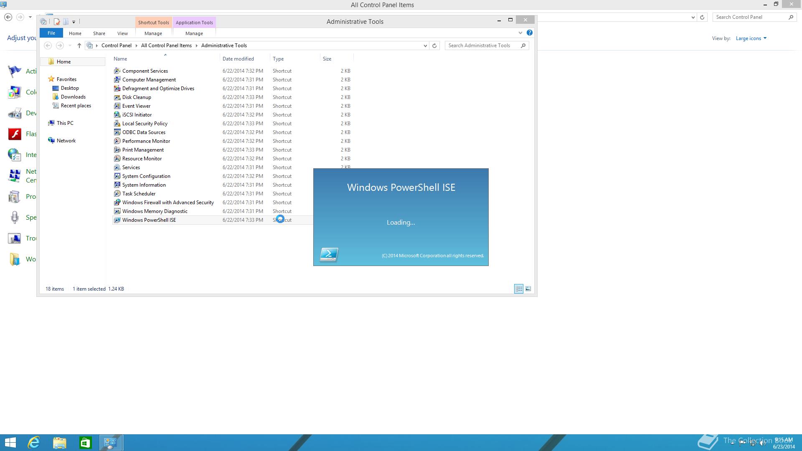Click the Help question mark icon
The image size is (802, 451).
[x=529, y=33]
